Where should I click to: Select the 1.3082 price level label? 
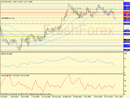point(127,7)
